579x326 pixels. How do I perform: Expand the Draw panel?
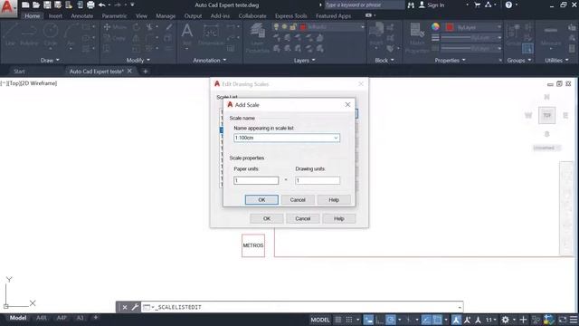(50, 61)
